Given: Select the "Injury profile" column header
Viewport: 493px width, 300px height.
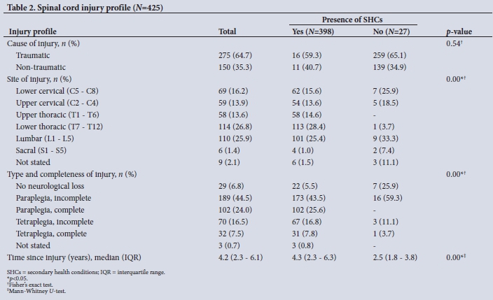Looking at the screenshot, I should (x=32, y=31).
